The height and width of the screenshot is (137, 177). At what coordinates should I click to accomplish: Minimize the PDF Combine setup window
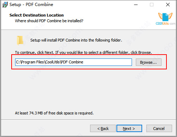pyautogui.click(x=136, y=5)
